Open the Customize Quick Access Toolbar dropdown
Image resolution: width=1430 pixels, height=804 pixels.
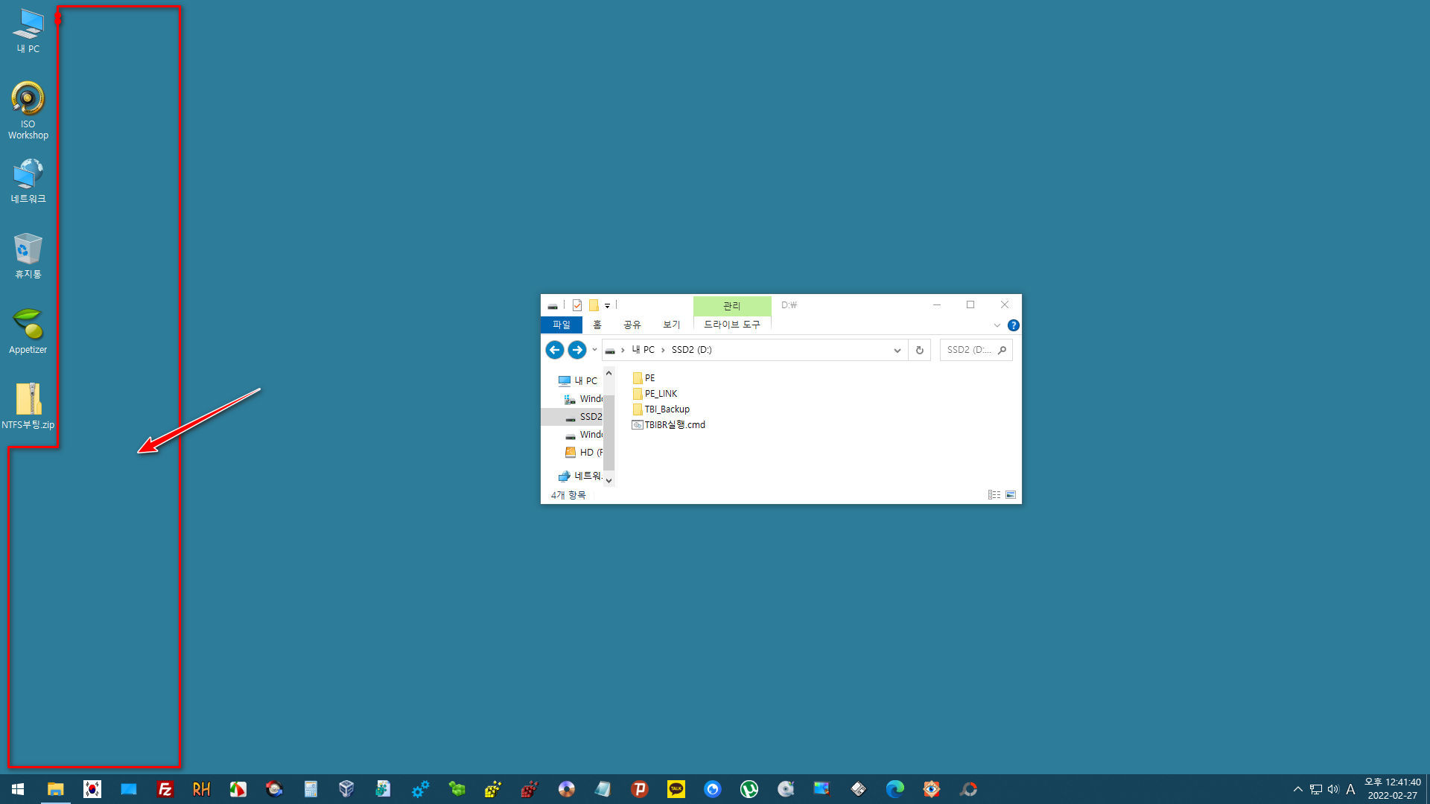(608, 305)
